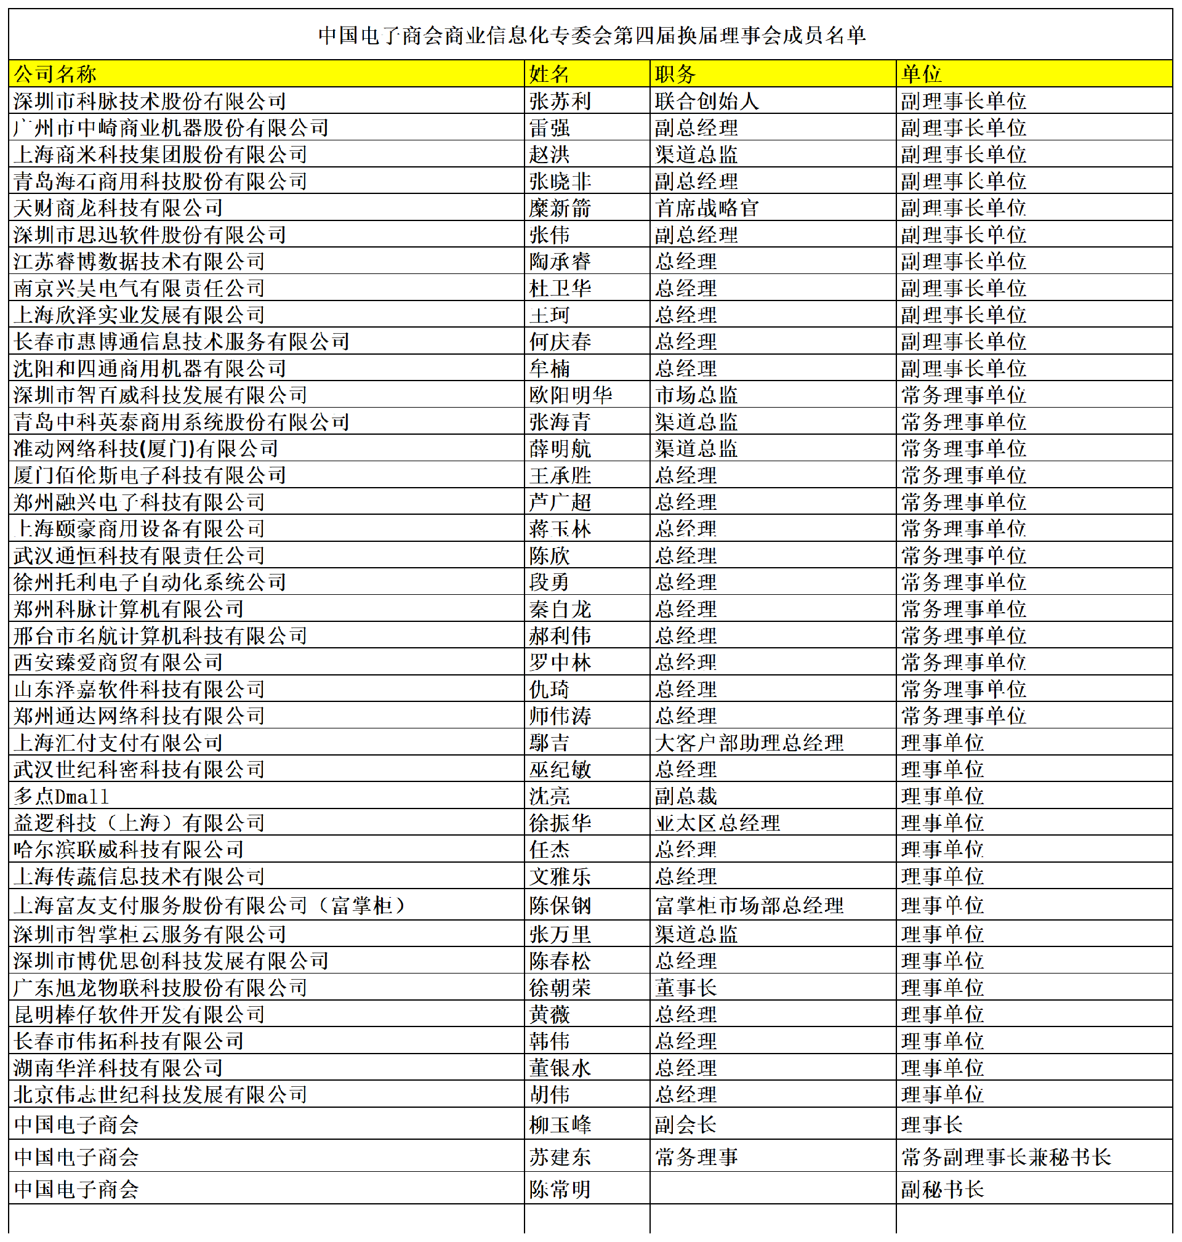The width and height of the screenshot is (1182, 1242).
Task: Select cell 厦门佰伦斯电子科技有限公司
Action: [x=267, y=475]
